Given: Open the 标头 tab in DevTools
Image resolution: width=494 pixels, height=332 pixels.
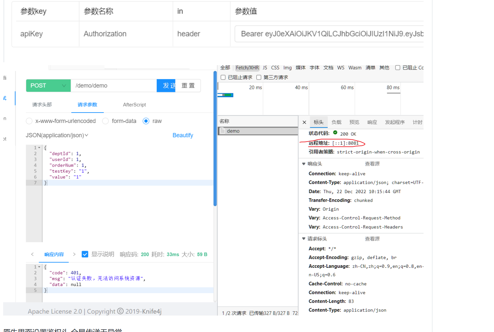Looking at the screenshot, I should coord(319,122).
